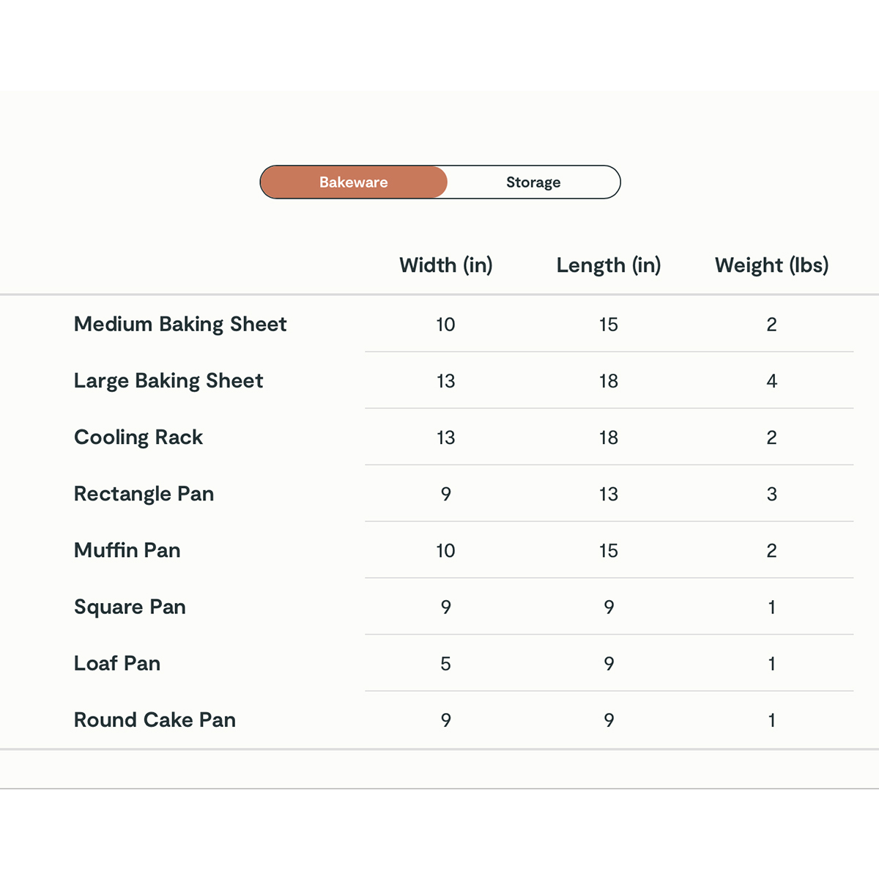Select the Large Baking Sheet row label
The height and width of the screenshot is (880, 879).
coord(168,380)
